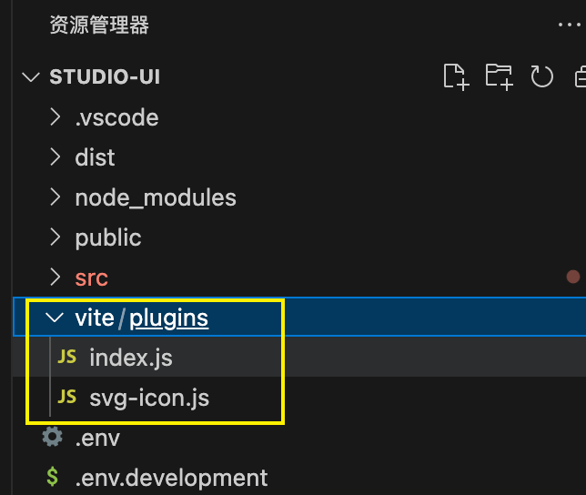
Task: Click the New Folder icon
Action: tap(499, 77)
